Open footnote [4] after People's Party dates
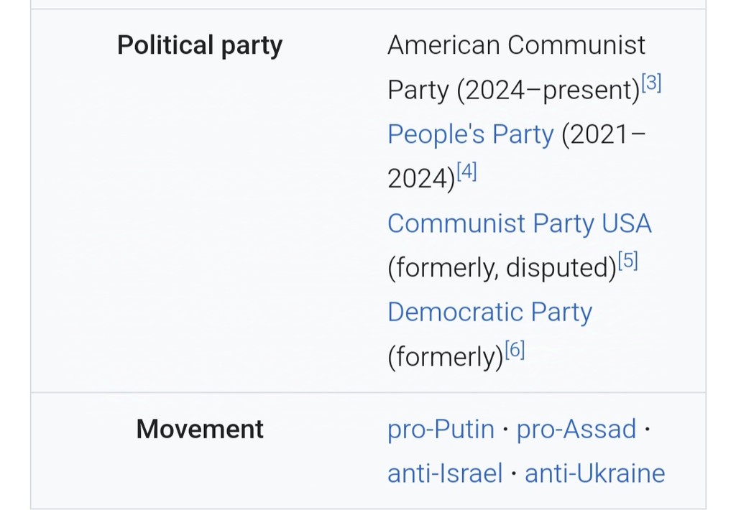 click(466, 172)
